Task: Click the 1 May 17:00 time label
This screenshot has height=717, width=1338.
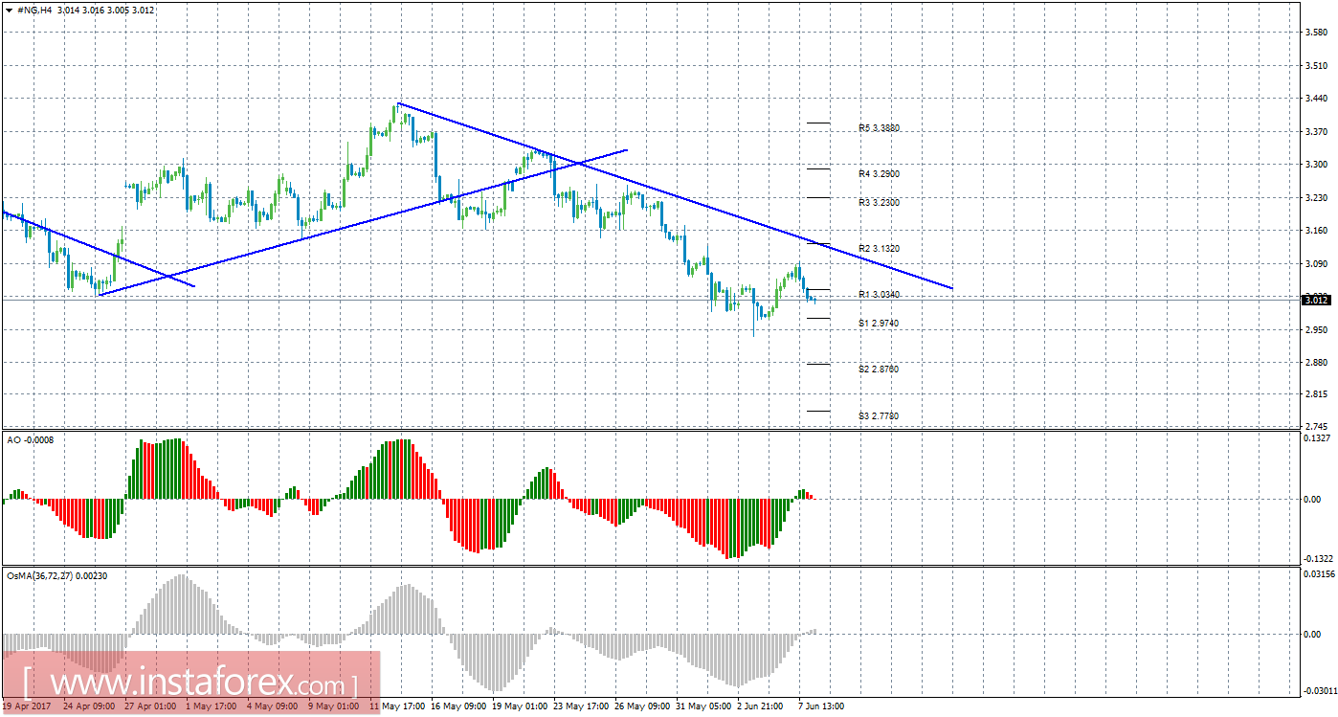Action: (212, 707)
